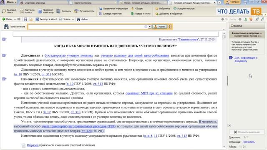The image size is (267, 150).
Task: Open Справка panel header
Action: (x=247, y=26)
